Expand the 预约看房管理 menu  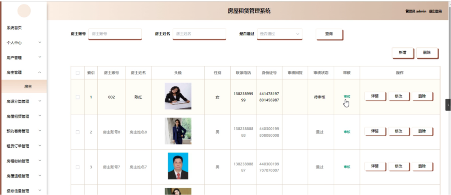click(24, 131)
